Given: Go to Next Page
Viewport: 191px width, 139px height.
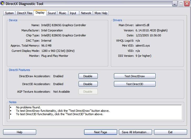Looking at the screenshot, I should (x=101, y=132).
